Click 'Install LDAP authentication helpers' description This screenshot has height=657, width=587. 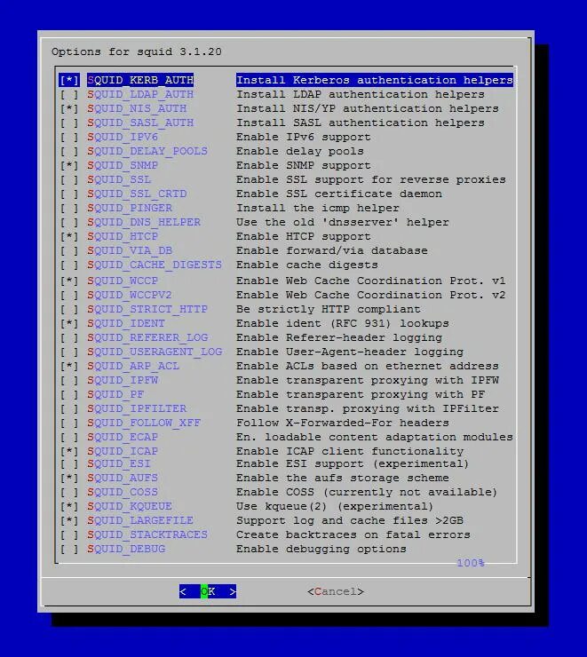click(x=361, y=94)
